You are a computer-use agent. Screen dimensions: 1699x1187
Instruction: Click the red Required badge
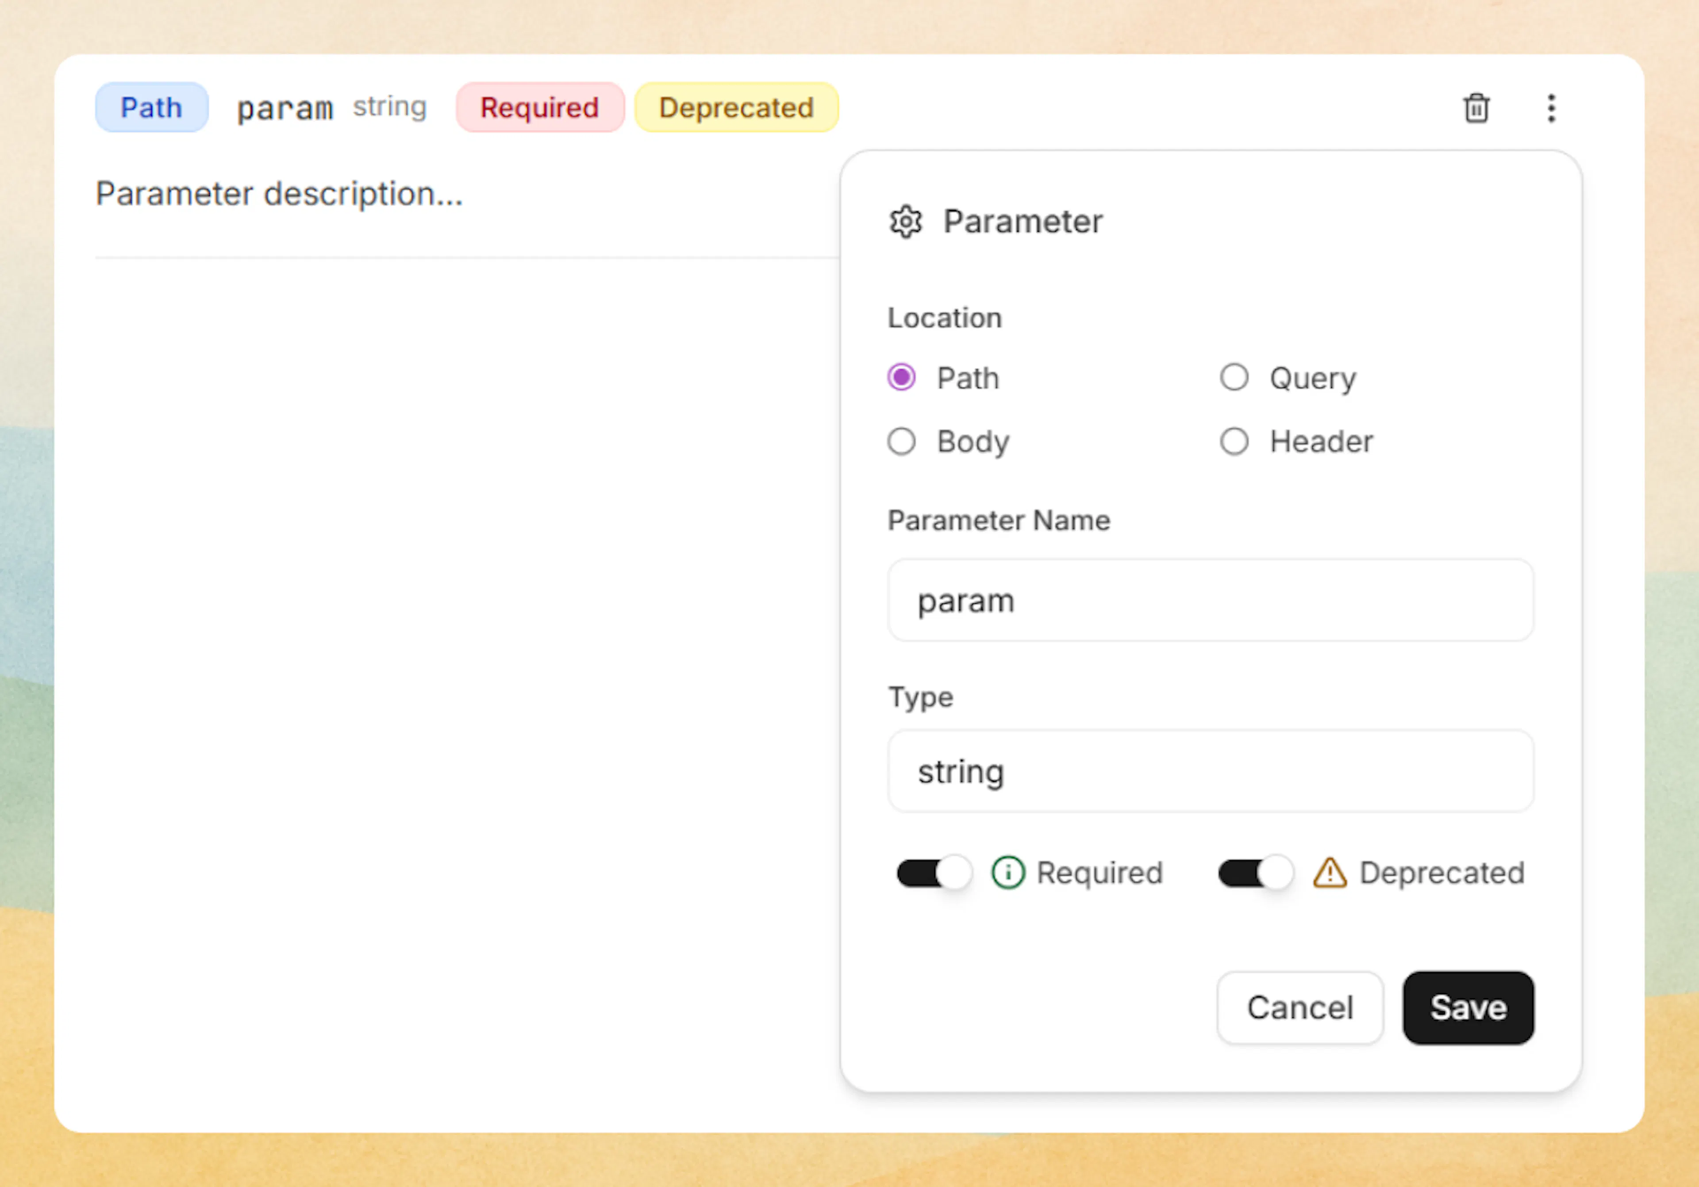[x=539, y=108]
